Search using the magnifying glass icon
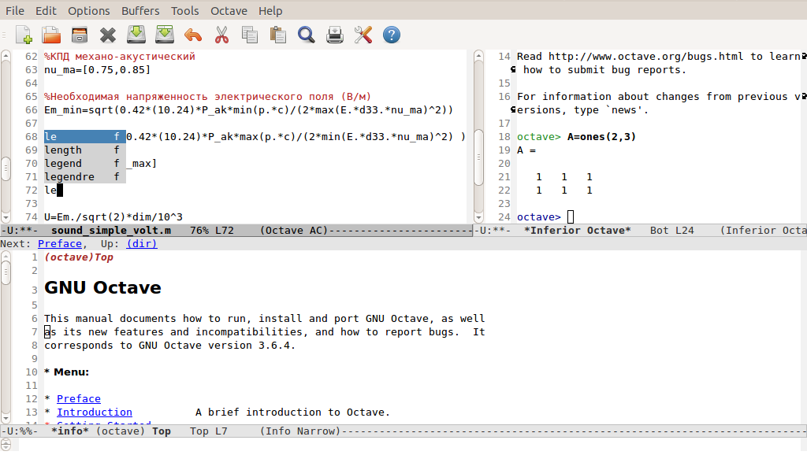This screenshot has width=807, height=455. (x=306, y=35)
